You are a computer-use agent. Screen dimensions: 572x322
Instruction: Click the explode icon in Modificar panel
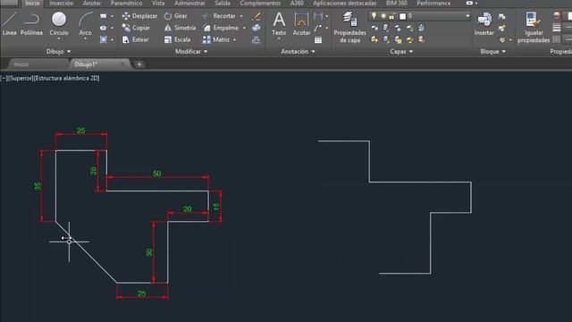257,28
